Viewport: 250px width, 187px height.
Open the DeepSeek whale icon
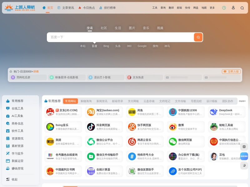[214, 112]
